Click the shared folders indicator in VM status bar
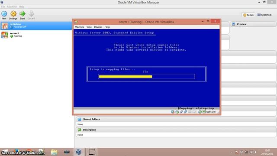277x156 pixels. click(190, 112)
